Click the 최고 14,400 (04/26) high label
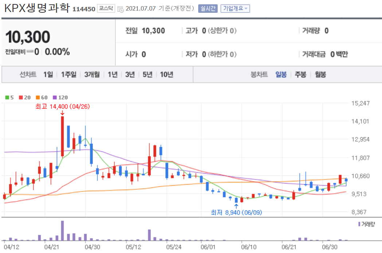Viewport: 382px width, 253px height. 63,107
